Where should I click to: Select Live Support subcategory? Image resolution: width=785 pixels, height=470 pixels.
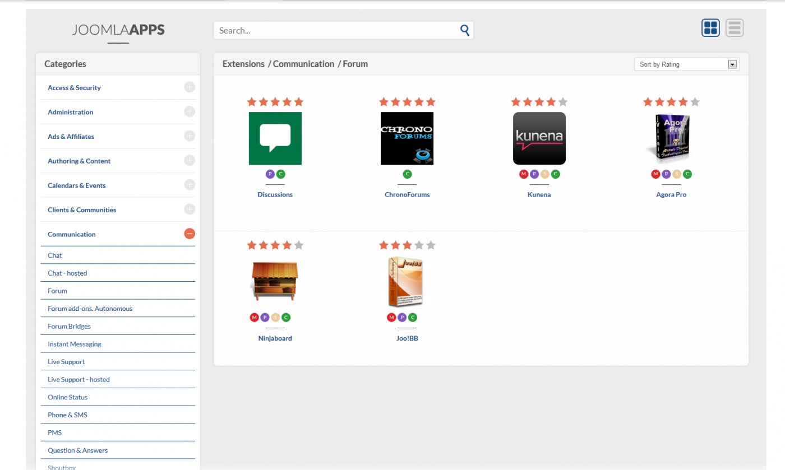pos(66,362)
